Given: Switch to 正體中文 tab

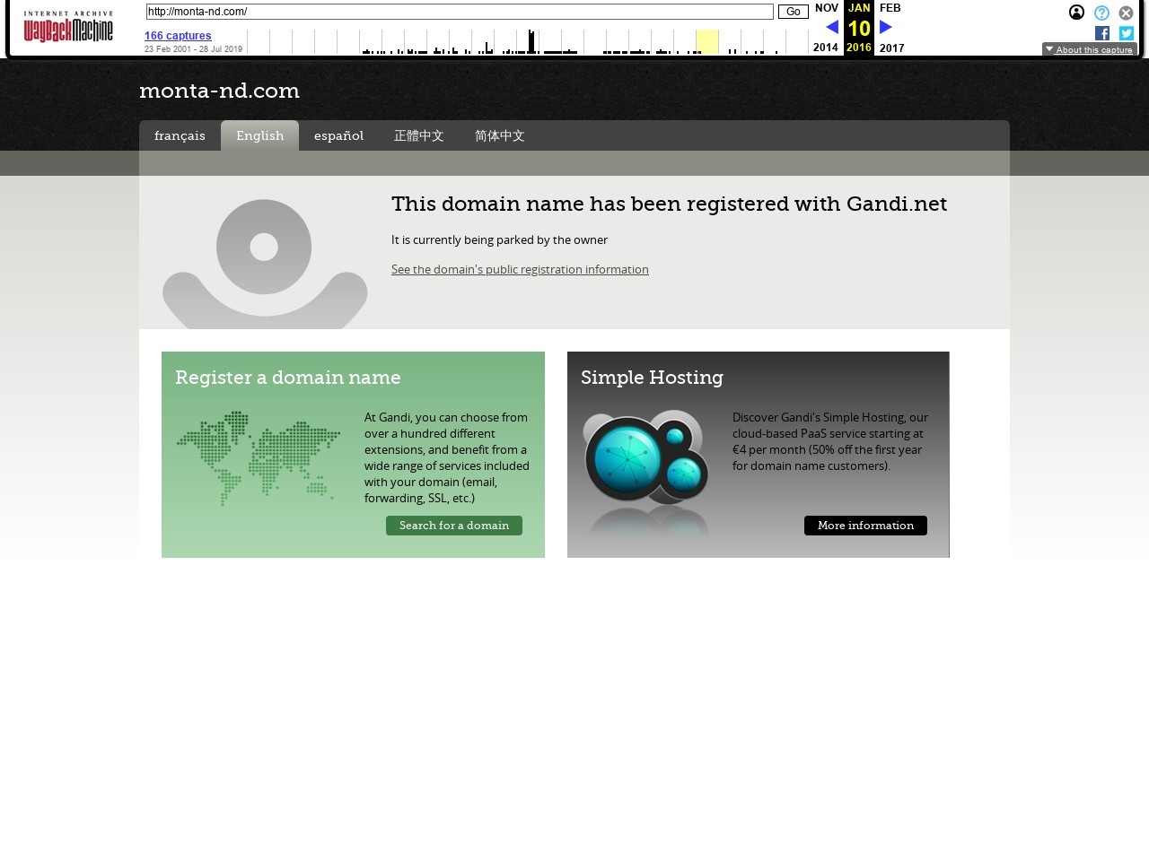Looking at the screenshot, I should [418, 136].
